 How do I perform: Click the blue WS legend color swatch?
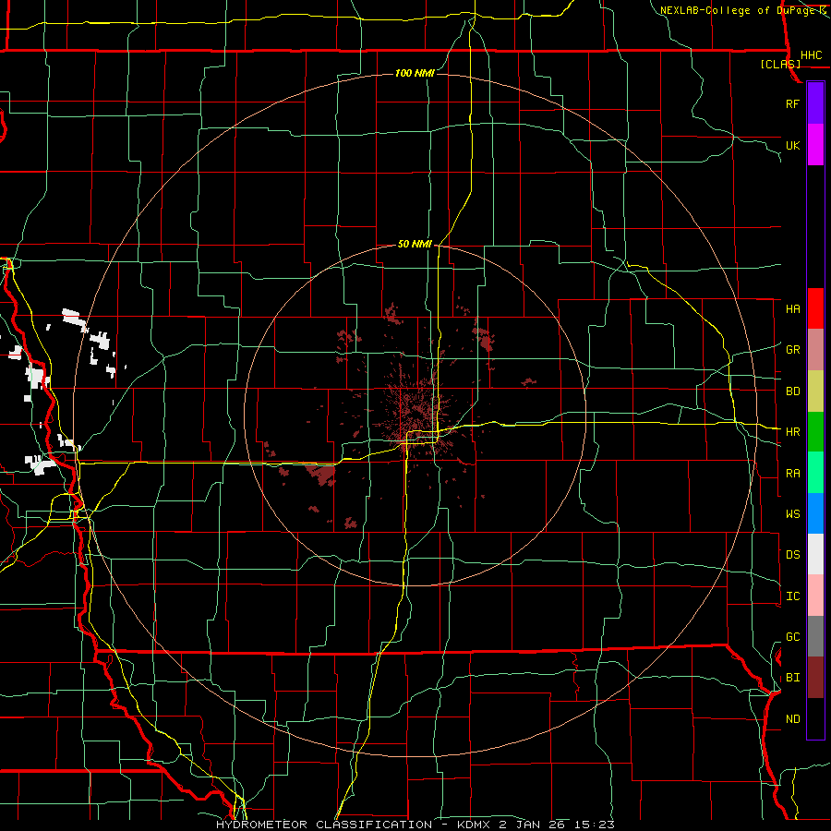[815, 513]
